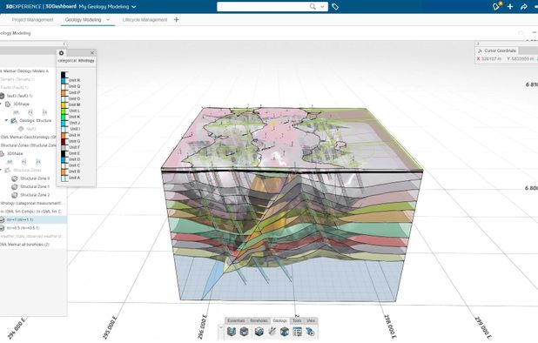Click the Unit L green swatch

(64, 111)
